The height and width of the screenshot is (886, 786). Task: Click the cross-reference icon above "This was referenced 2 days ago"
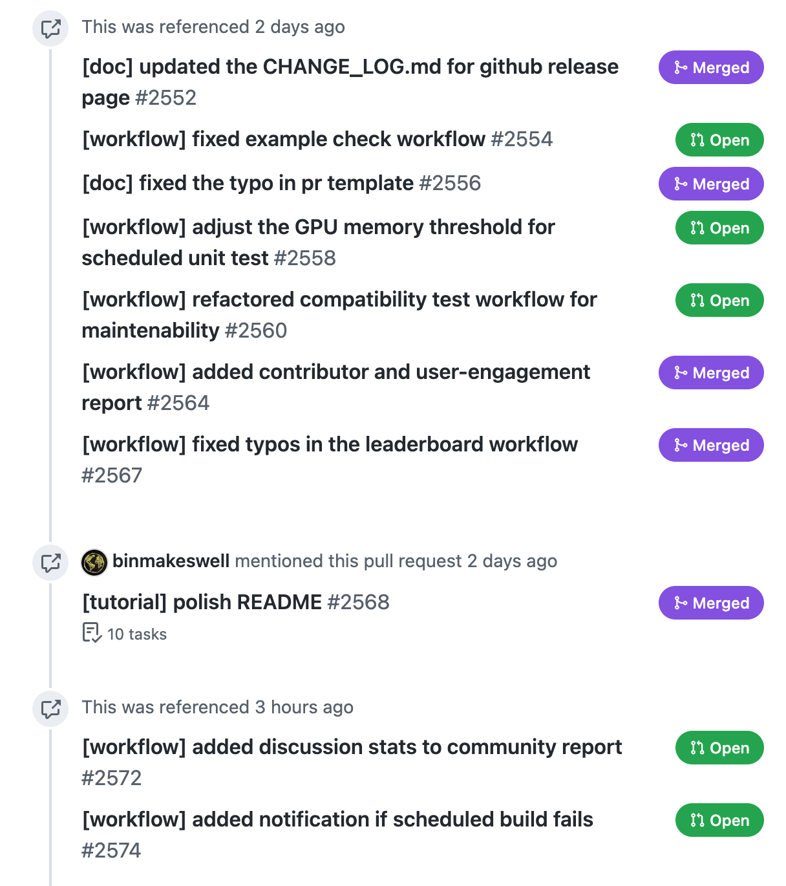pyautogui.click(x=50, y=28)
